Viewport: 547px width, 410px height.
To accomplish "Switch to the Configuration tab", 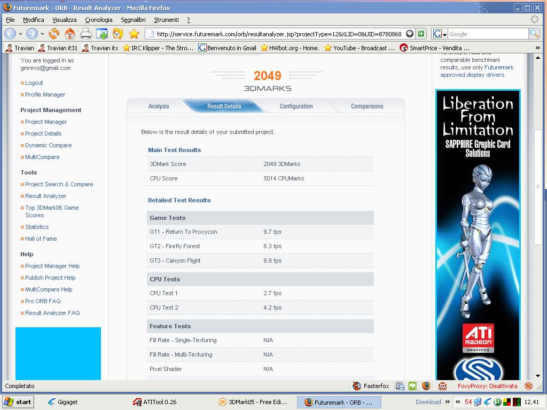I will pyautogui.click(x=296, y=106).
